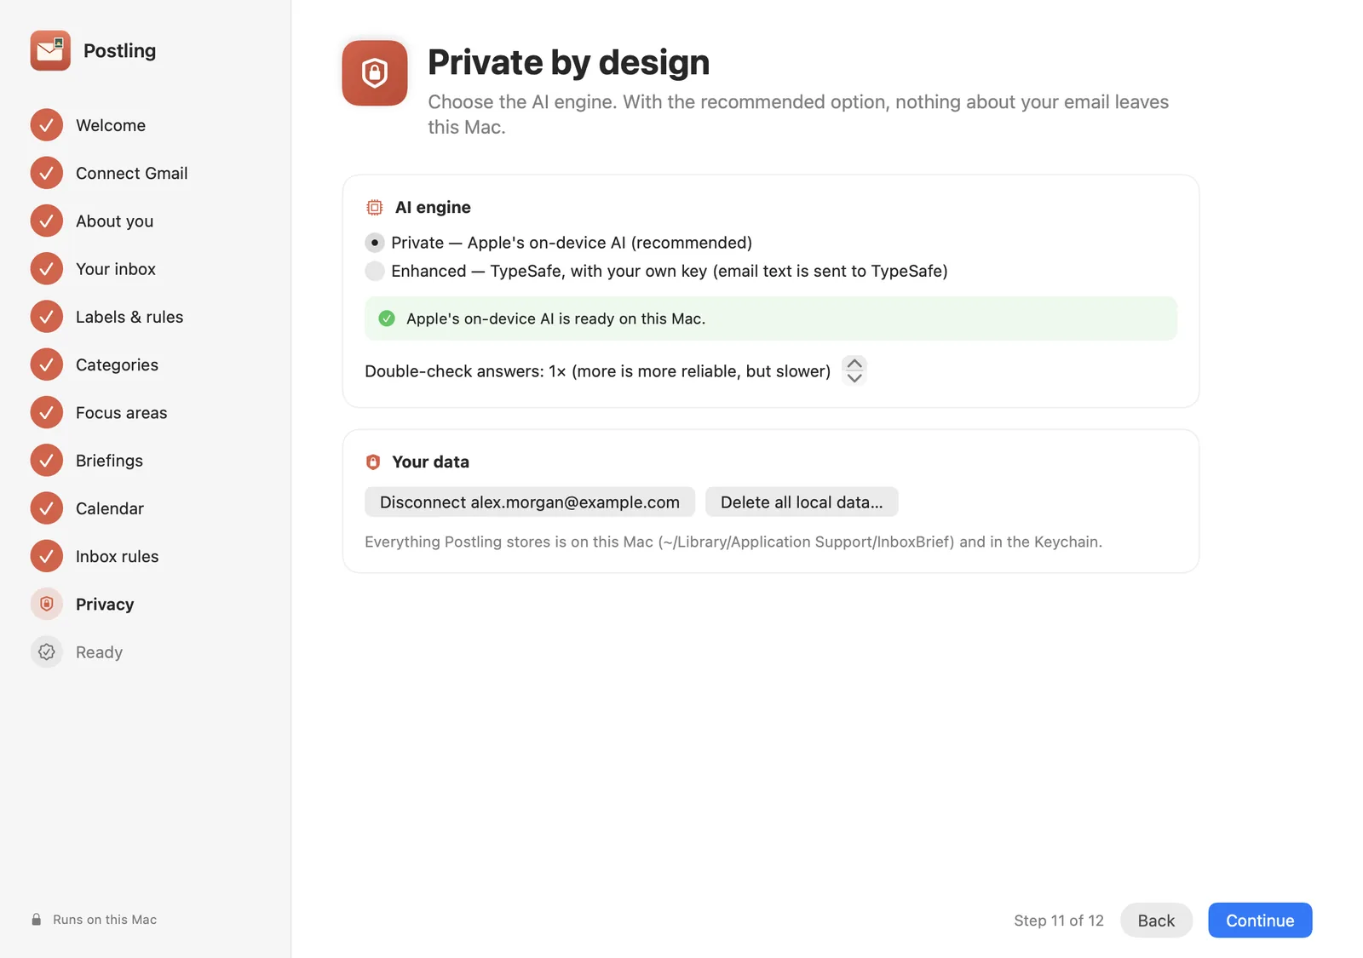Screen dimensions: 1363x958
Task: Click the large shield icon in header
Action: coord(375,73)
